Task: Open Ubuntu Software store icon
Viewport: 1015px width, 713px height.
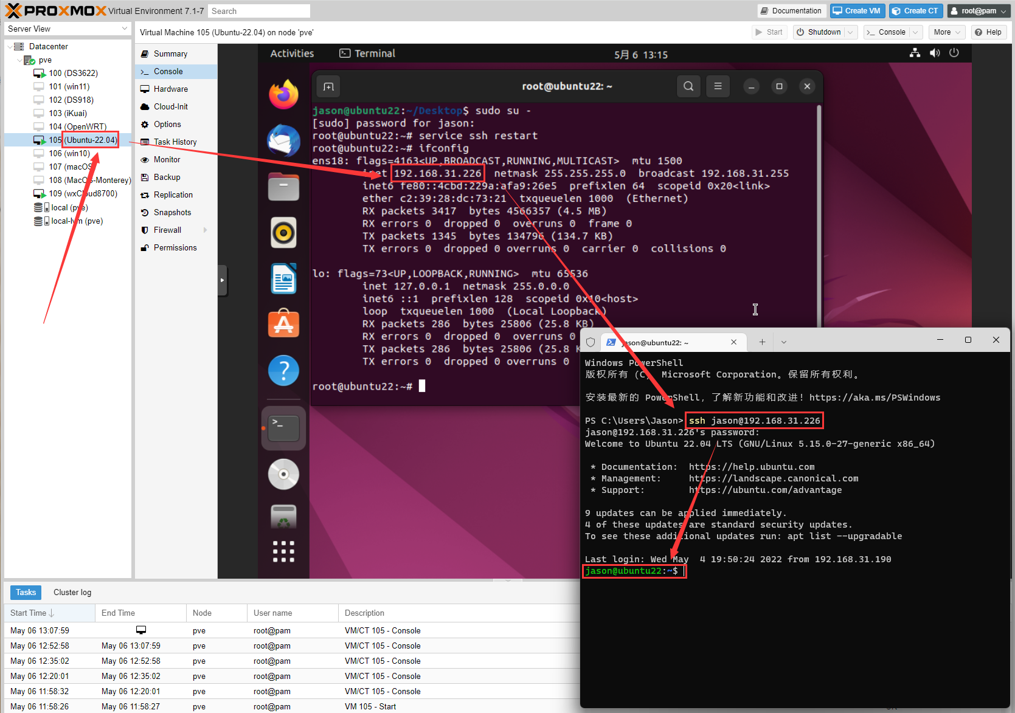Action: [283, 324]
